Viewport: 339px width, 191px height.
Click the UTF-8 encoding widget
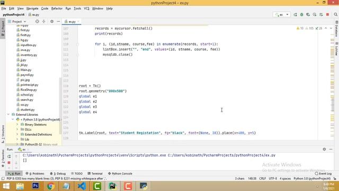tap(273, 179)
